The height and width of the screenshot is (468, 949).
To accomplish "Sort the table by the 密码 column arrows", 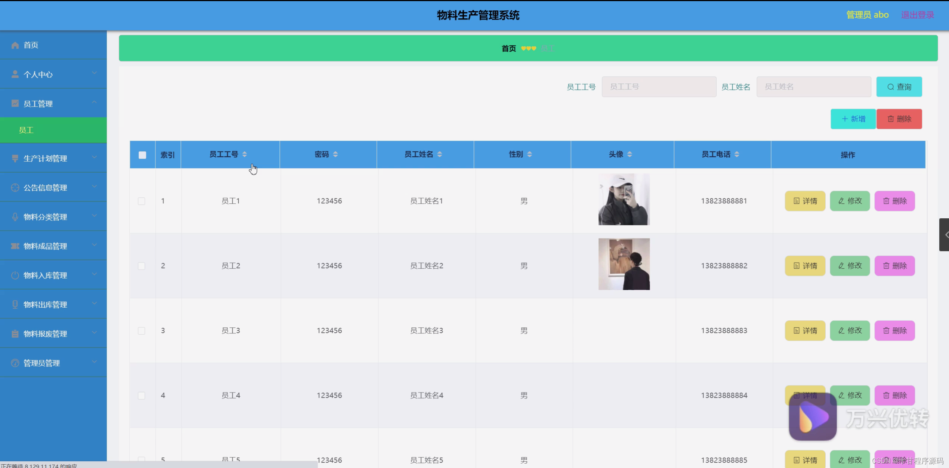I will click(x=335, y=154).
